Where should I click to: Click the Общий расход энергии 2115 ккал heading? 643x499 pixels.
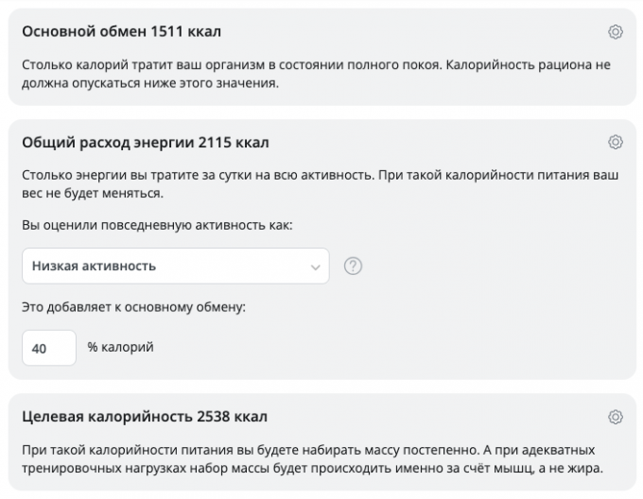(x=145, y=143)
